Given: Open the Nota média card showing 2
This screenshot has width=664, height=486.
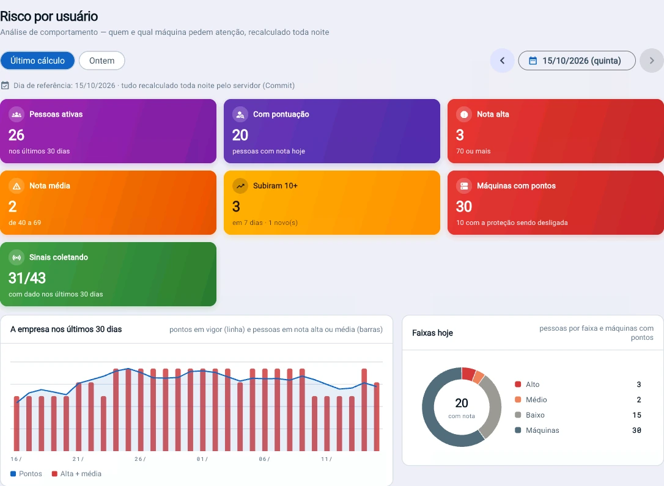Looking at the screenshot, I should coord(108,203).
